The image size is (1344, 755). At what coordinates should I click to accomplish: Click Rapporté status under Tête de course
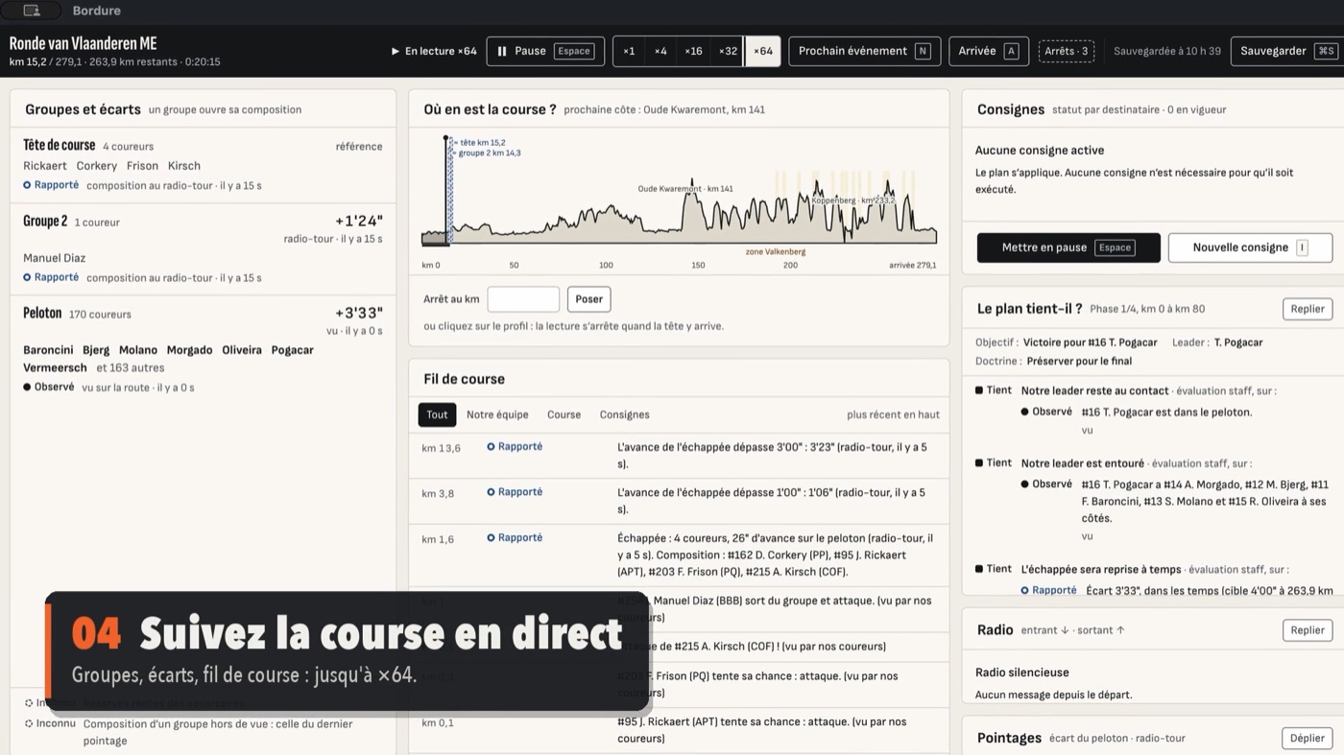pyautogui.click(x=51, y=185)
